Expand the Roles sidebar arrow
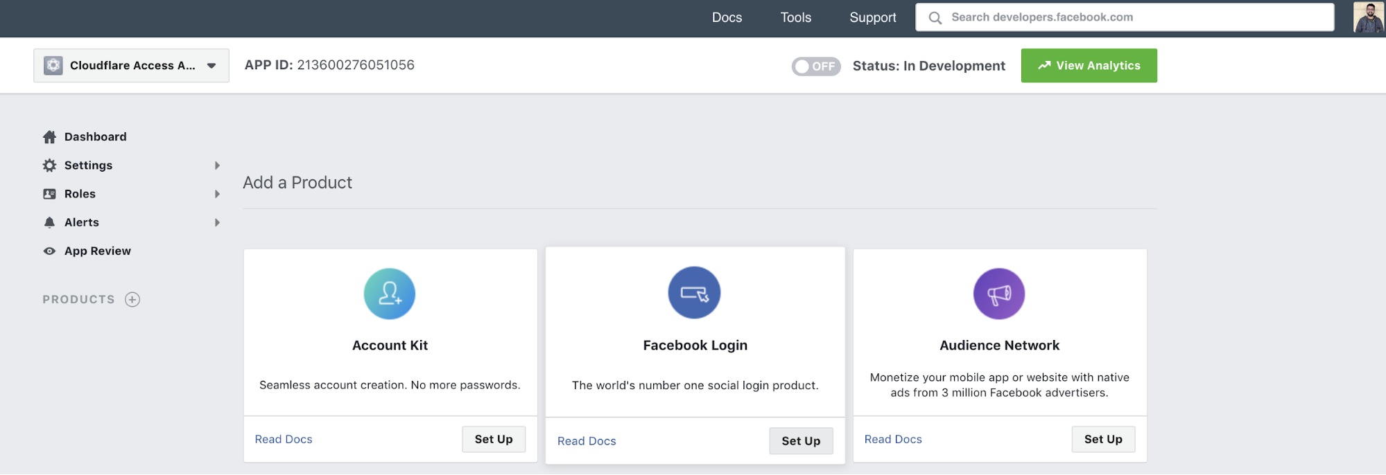The image size is (1386, 475). click(x=217, y=194)
